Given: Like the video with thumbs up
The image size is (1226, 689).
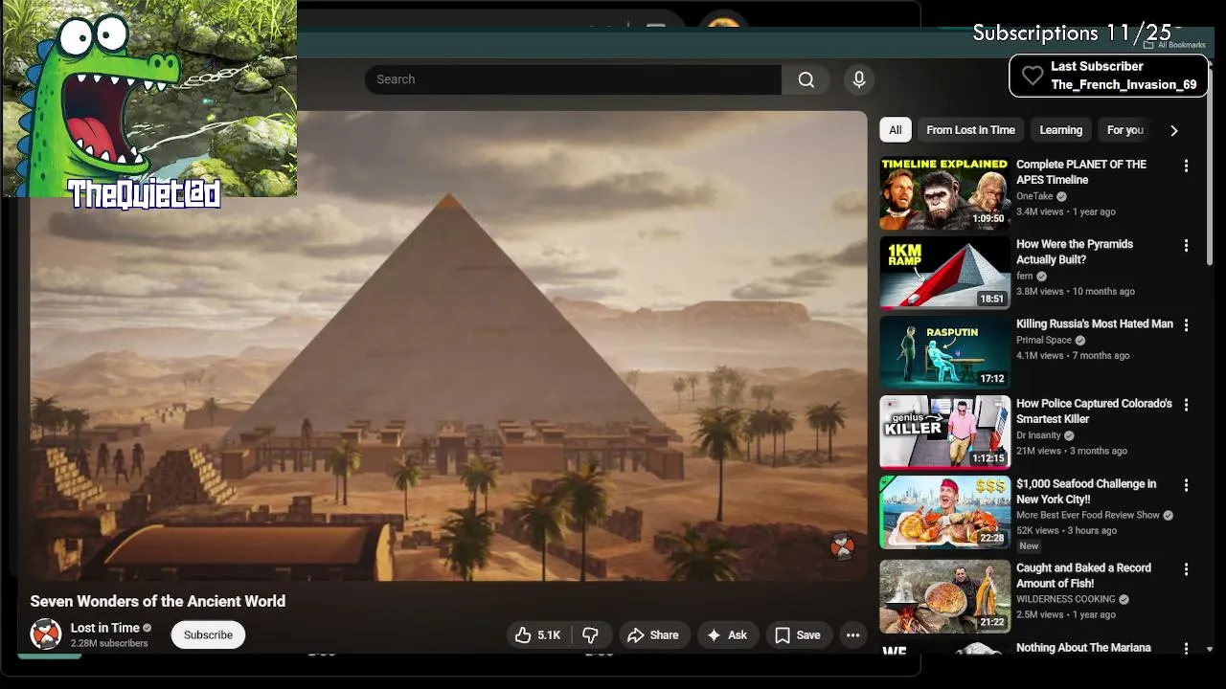Looking at the screenshot, I should tap(538, 634).
